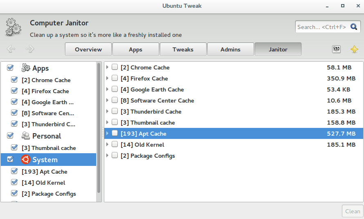Click the Apps gears icon in sidebar
This screenshot has height=219, width=364.
pos(26,68)
